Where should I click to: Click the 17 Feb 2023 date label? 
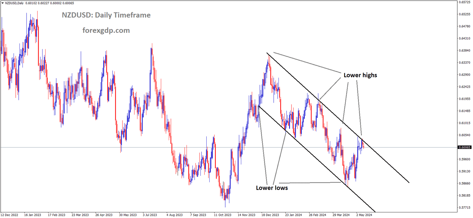[x=56, y=215]
